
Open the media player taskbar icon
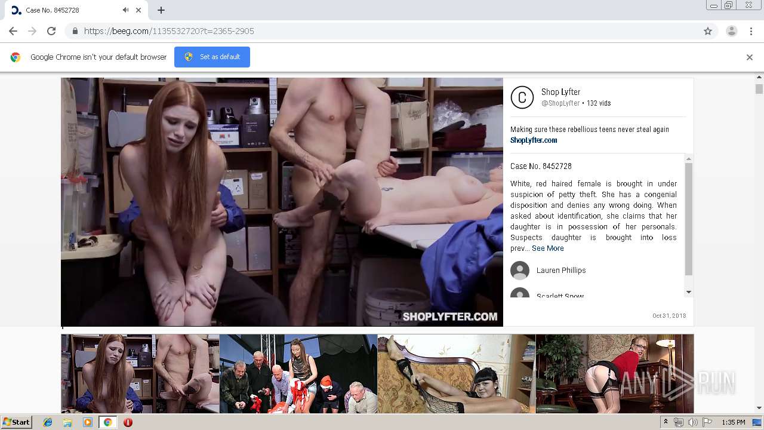coord(88,422)
